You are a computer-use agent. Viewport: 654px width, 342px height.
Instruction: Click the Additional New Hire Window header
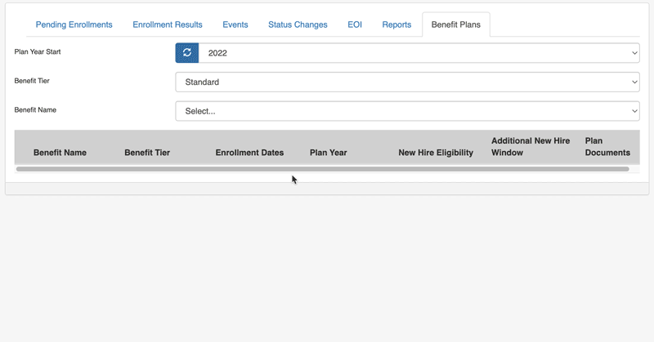pos(531,147)
